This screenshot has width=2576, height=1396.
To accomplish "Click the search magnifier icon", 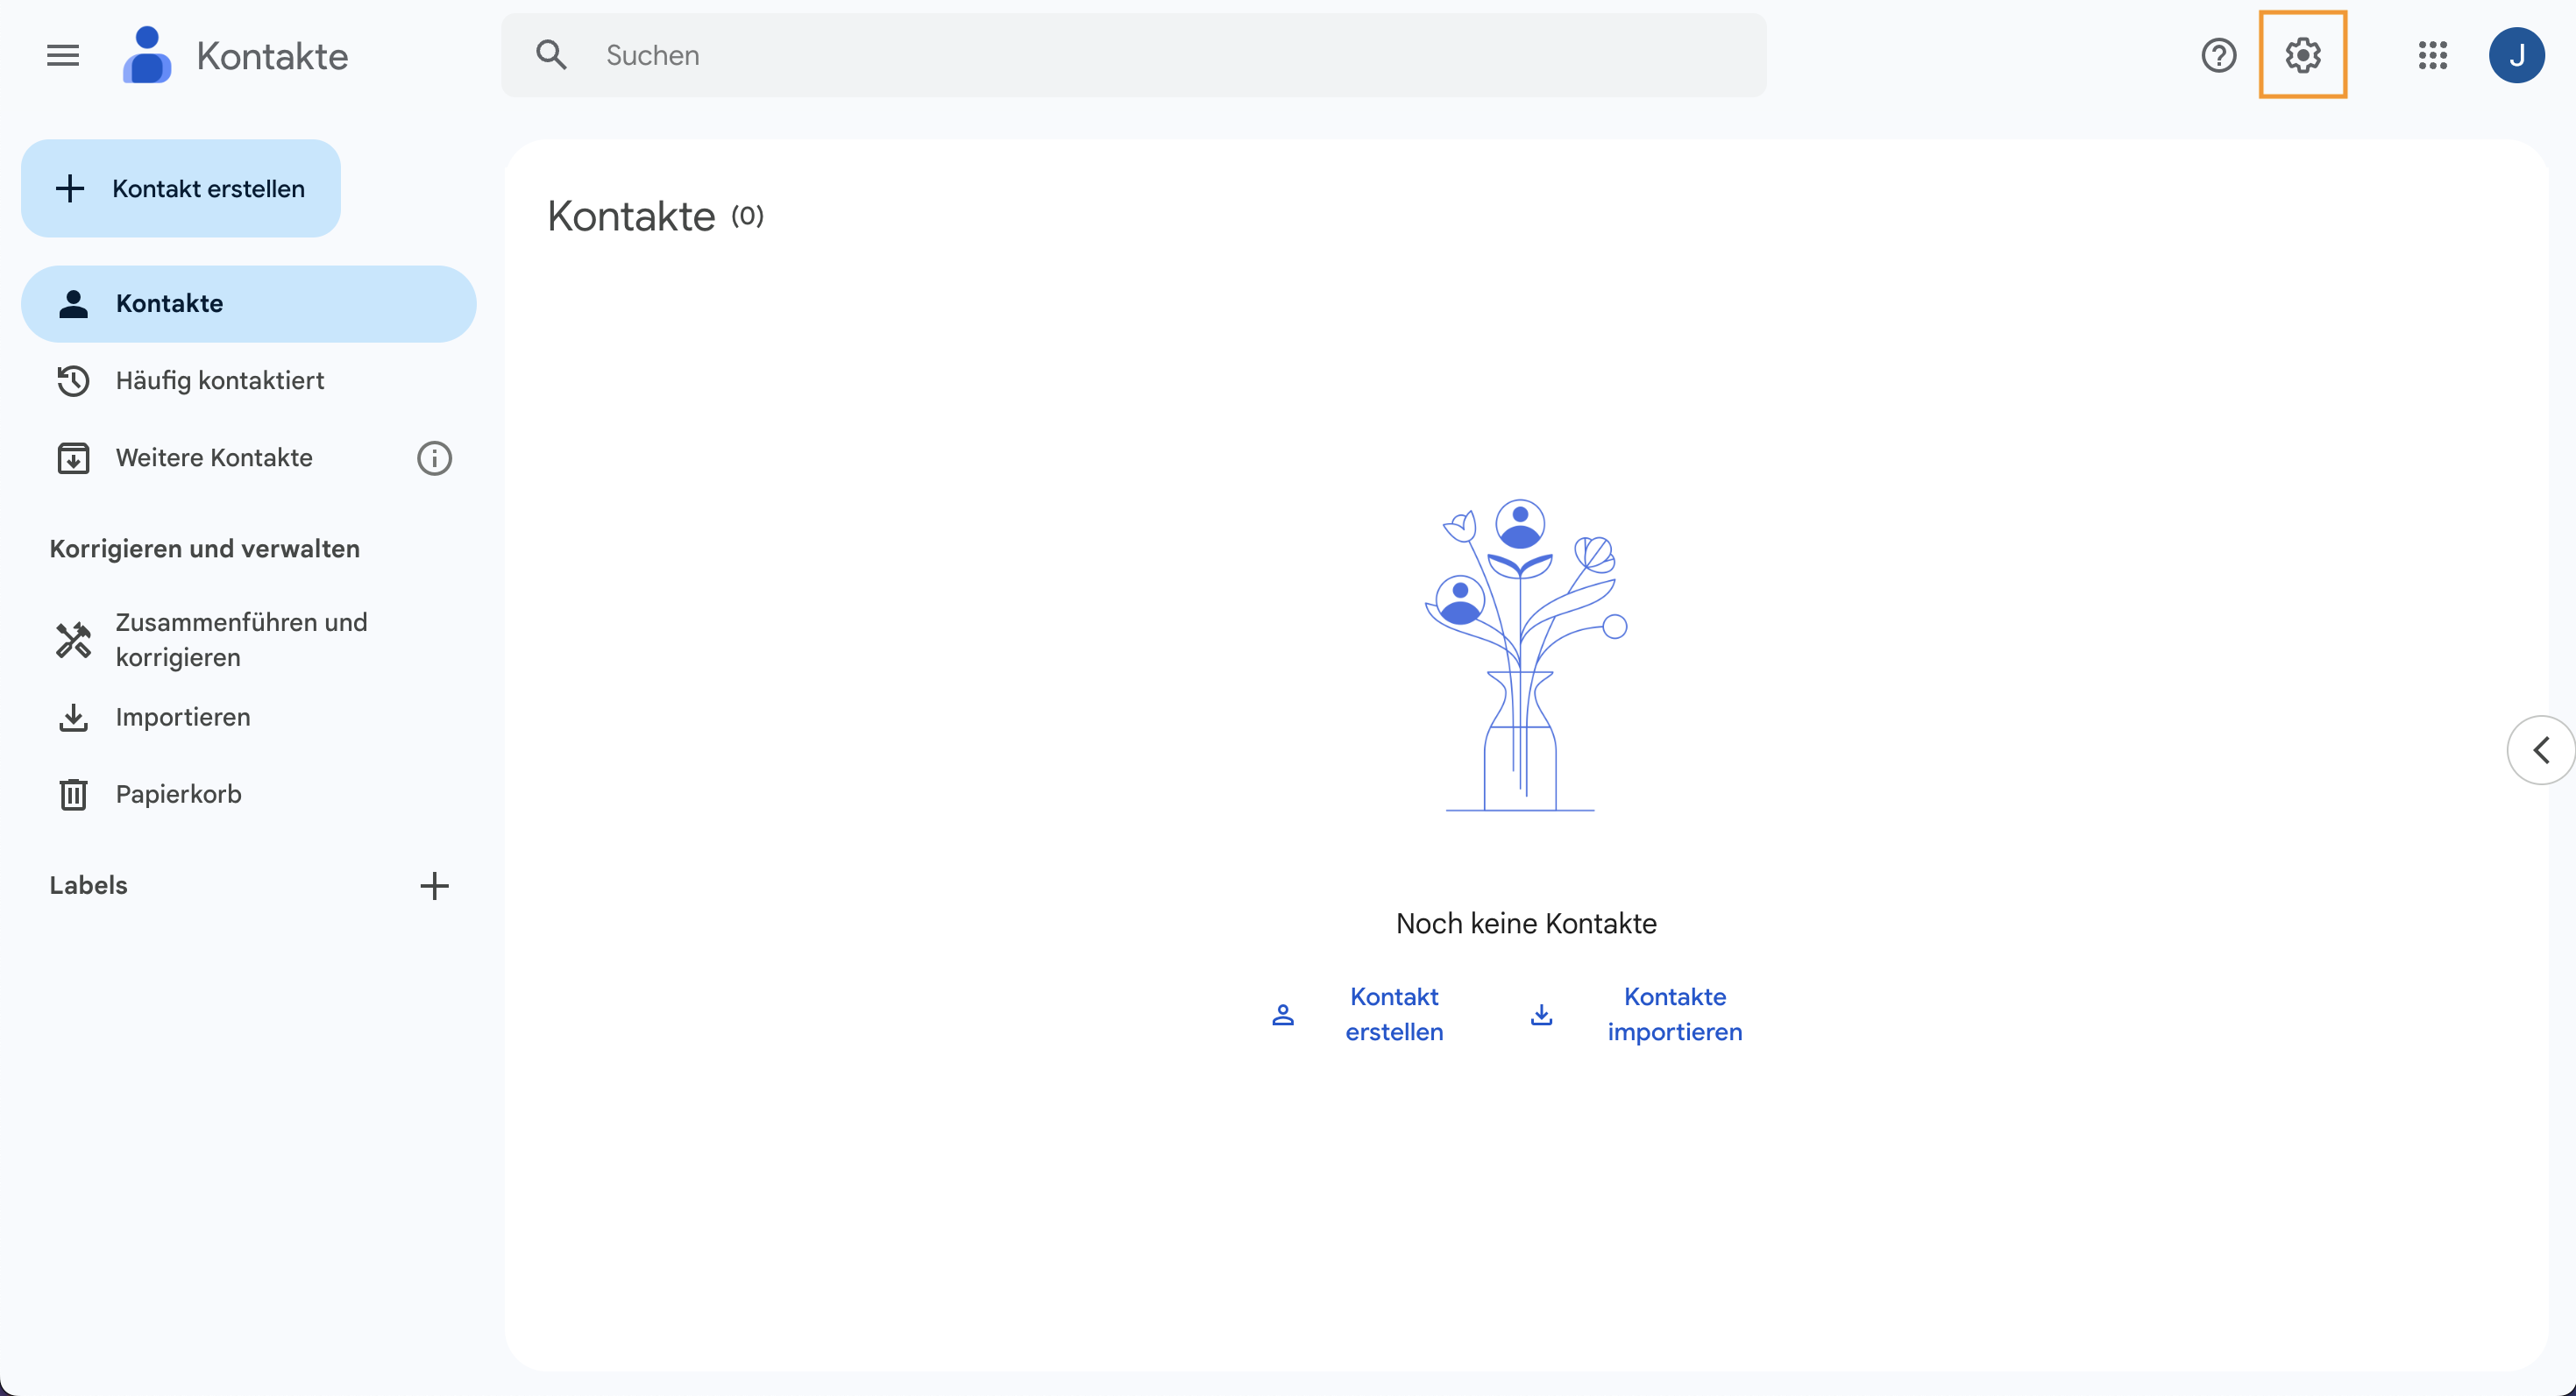I will [x=551, y=55].
